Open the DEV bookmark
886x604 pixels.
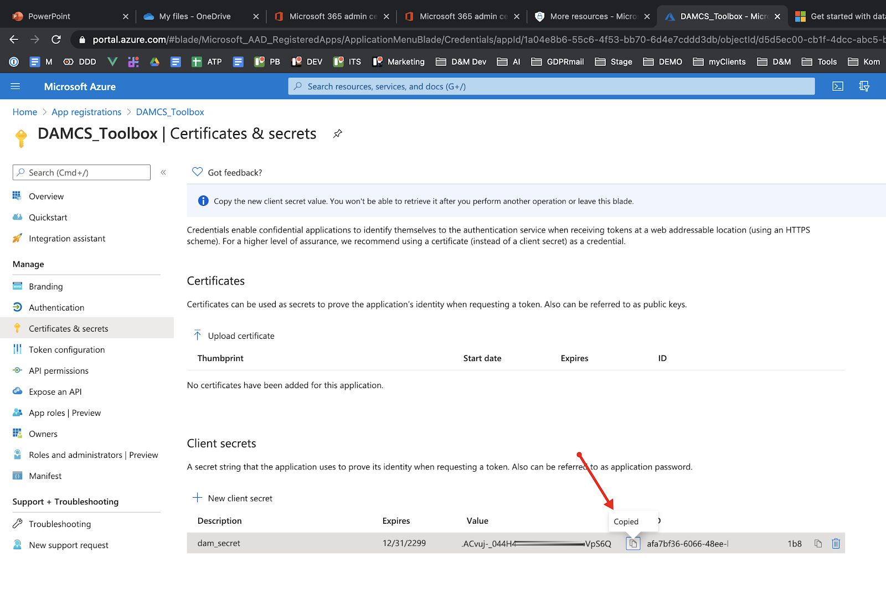(307, 61)
